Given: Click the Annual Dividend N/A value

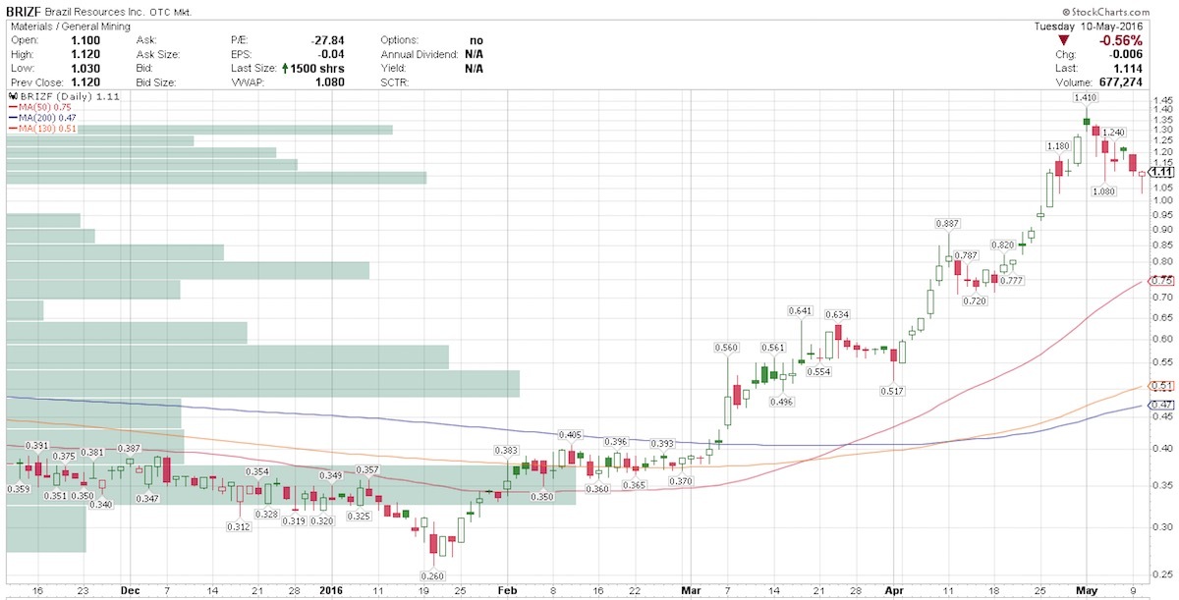Looking at the screenshot, I should [475, 53].
